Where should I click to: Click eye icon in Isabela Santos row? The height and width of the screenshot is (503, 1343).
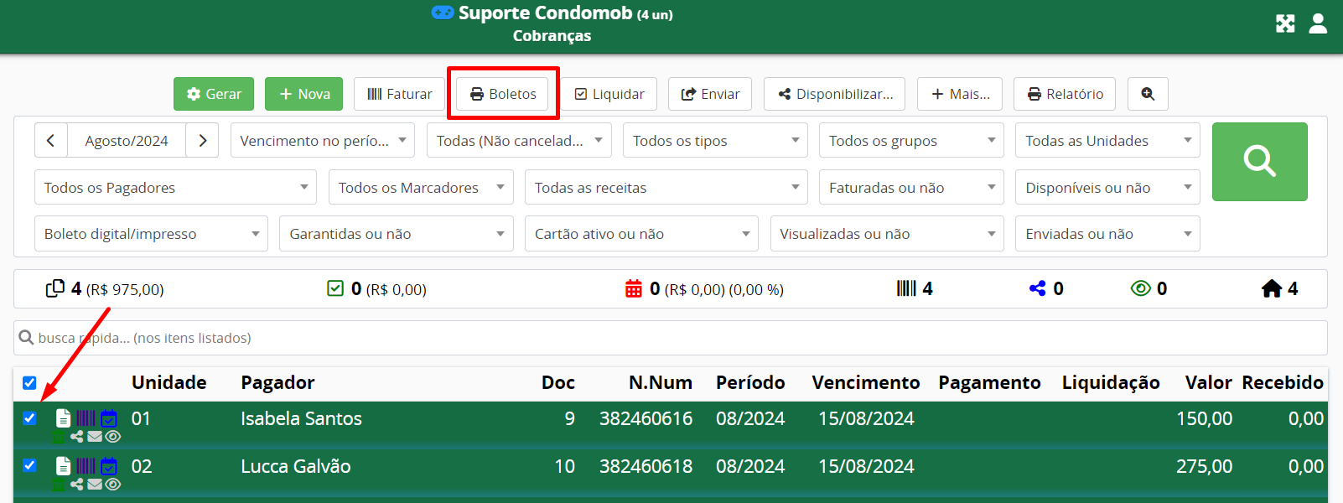pos(112,437)
